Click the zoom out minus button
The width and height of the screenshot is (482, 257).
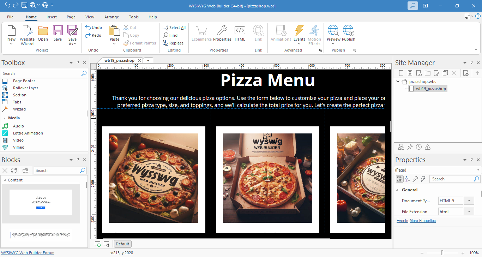point(423,253)
